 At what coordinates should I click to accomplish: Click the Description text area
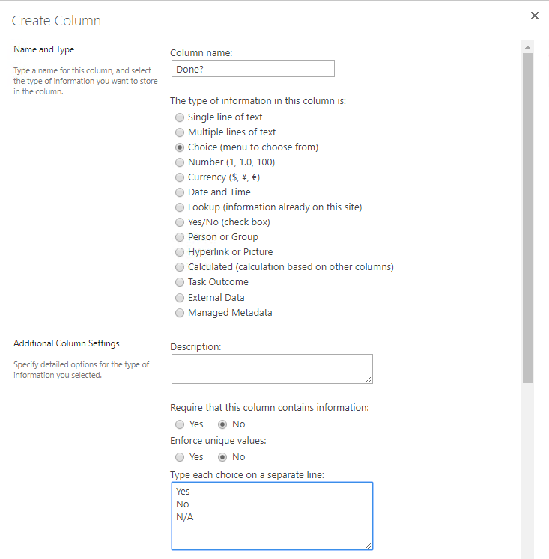(272, 369)
